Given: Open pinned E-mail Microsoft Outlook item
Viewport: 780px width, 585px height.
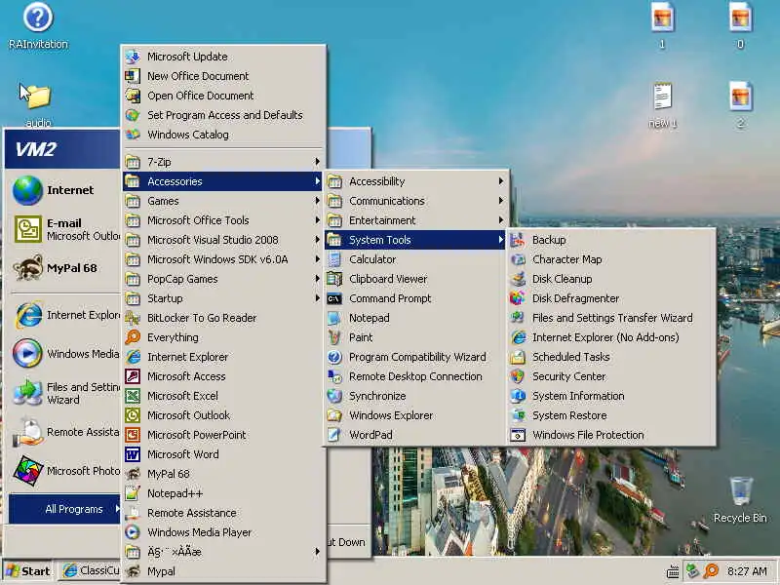Looking at the screenshot, I should point(63,229).
